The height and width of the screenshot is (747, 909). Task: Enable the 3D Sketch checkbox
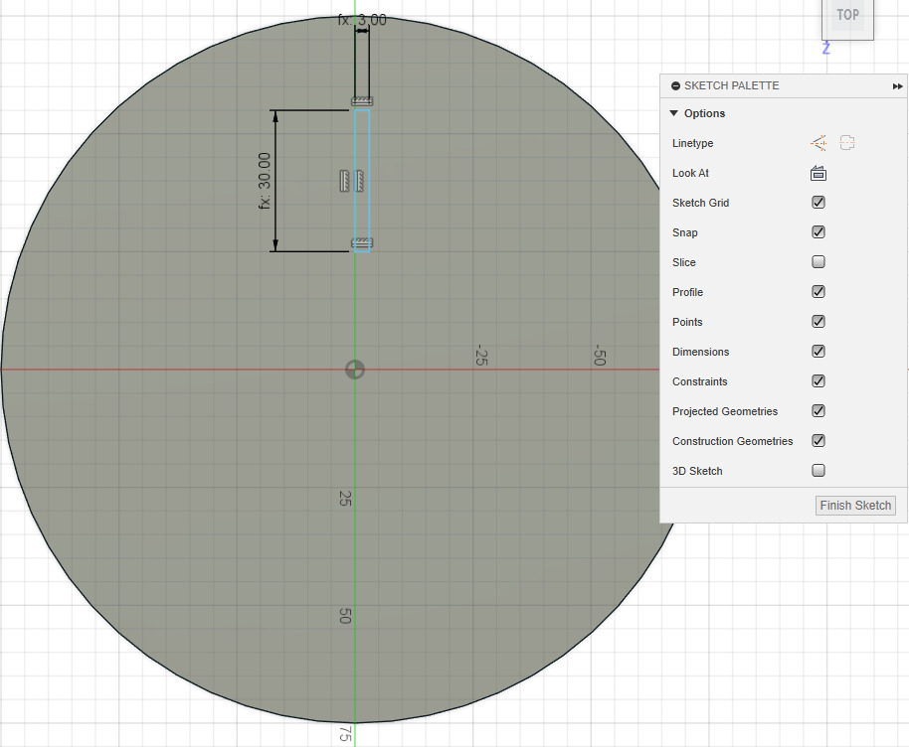pos(818,470)
